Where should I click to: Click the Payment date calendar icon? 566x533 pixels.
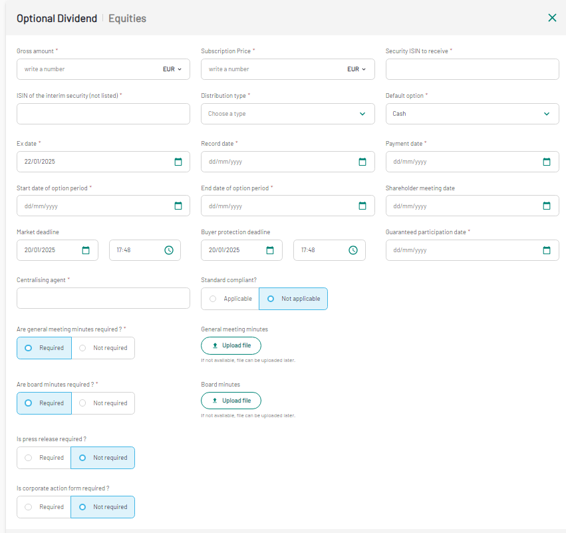pos(547,162)
